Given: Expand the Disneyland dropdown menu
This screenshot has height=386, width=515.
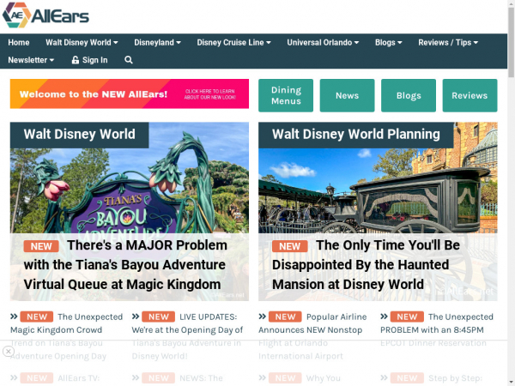Looking at the screenshot, I should [x=157, y=42].
